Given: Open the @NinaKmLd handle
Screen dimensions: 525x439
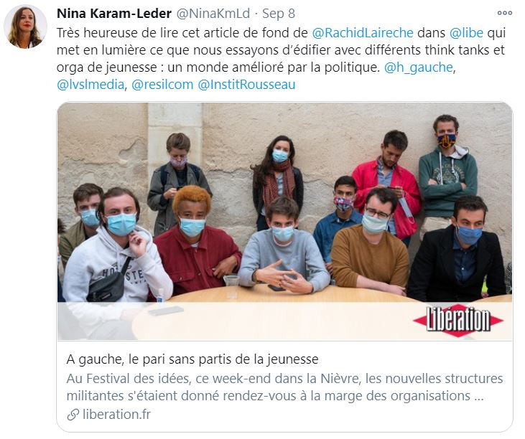Looking at the screenshot, I should click(213, 14).
